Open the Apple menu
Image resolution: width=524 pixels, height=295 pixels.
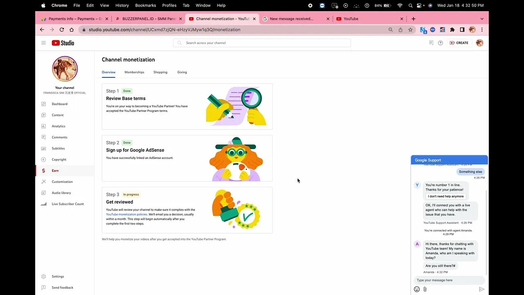[43, 5]
